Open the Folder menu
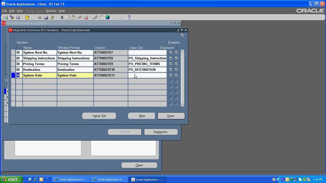This screenshot has width=326, height=183. click(30, 11)
